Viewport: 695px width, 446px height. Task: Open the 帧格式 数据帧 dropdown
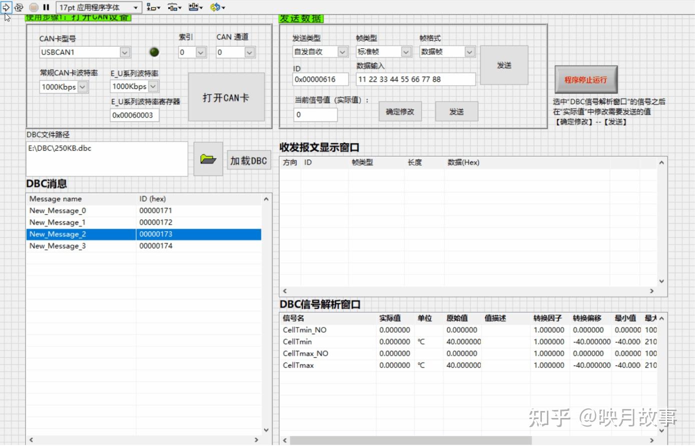pos(469,51)
